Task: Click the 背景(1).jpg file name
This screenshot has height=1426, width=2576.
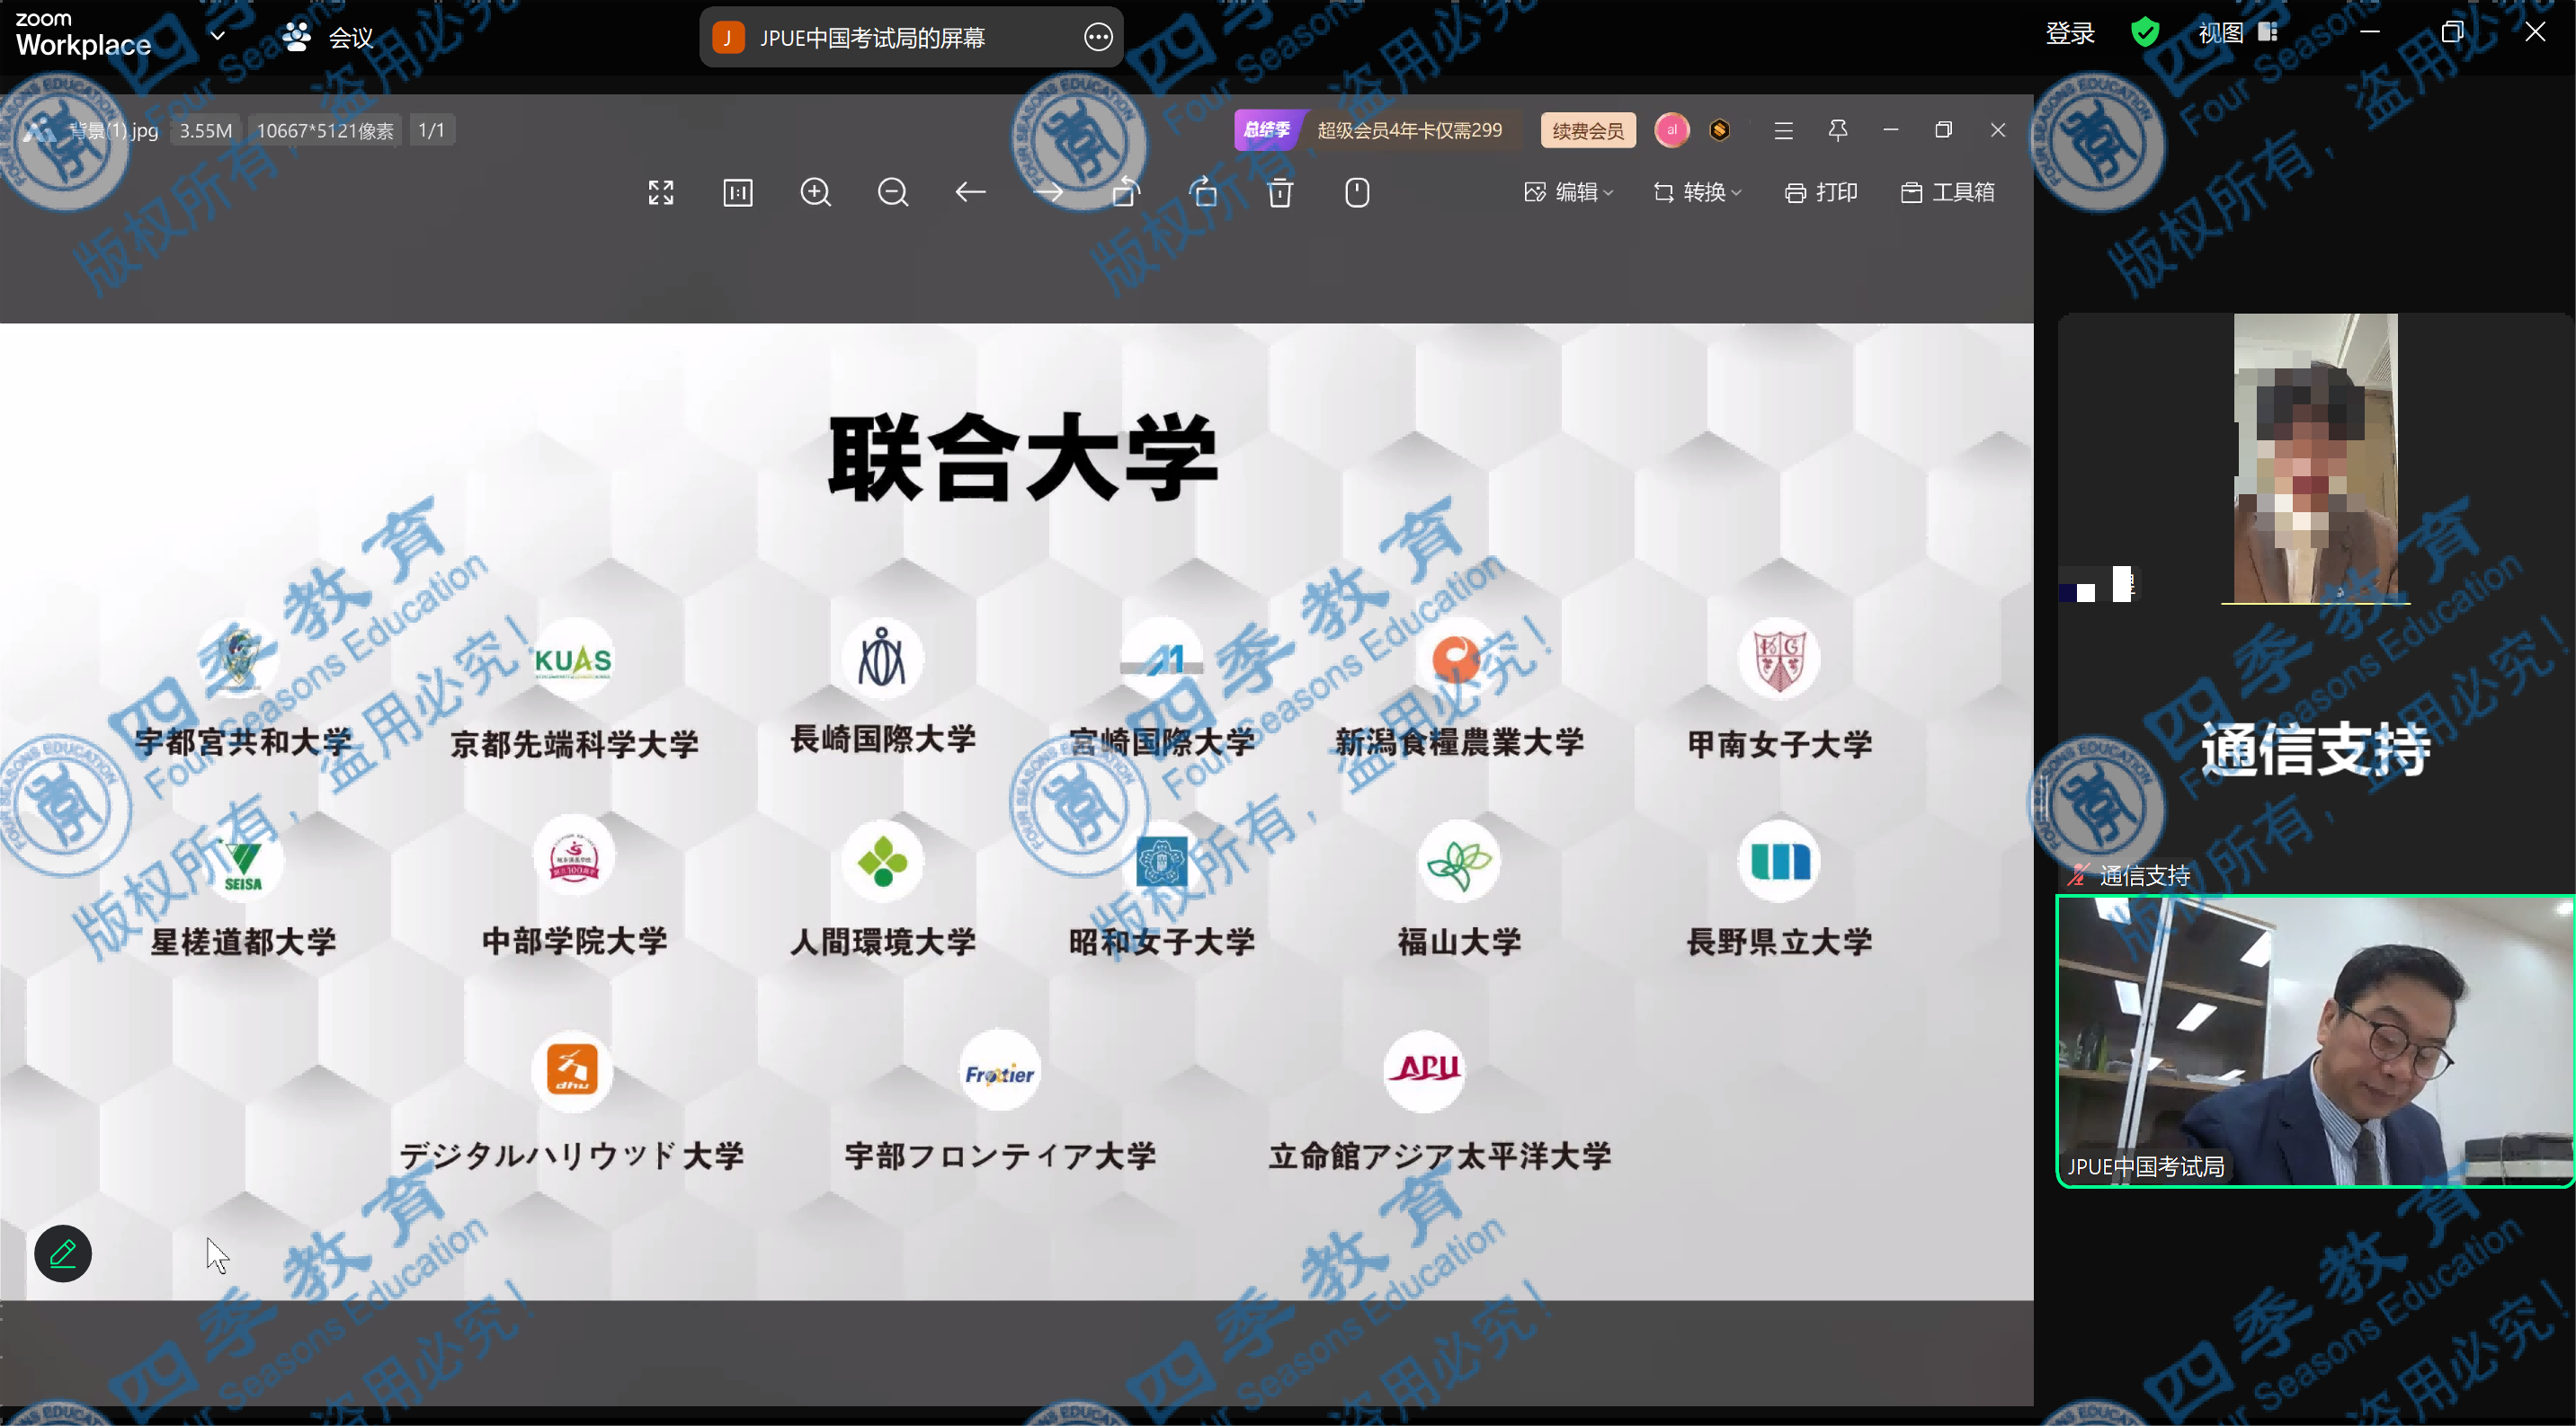Action: (x=113, y=131)
